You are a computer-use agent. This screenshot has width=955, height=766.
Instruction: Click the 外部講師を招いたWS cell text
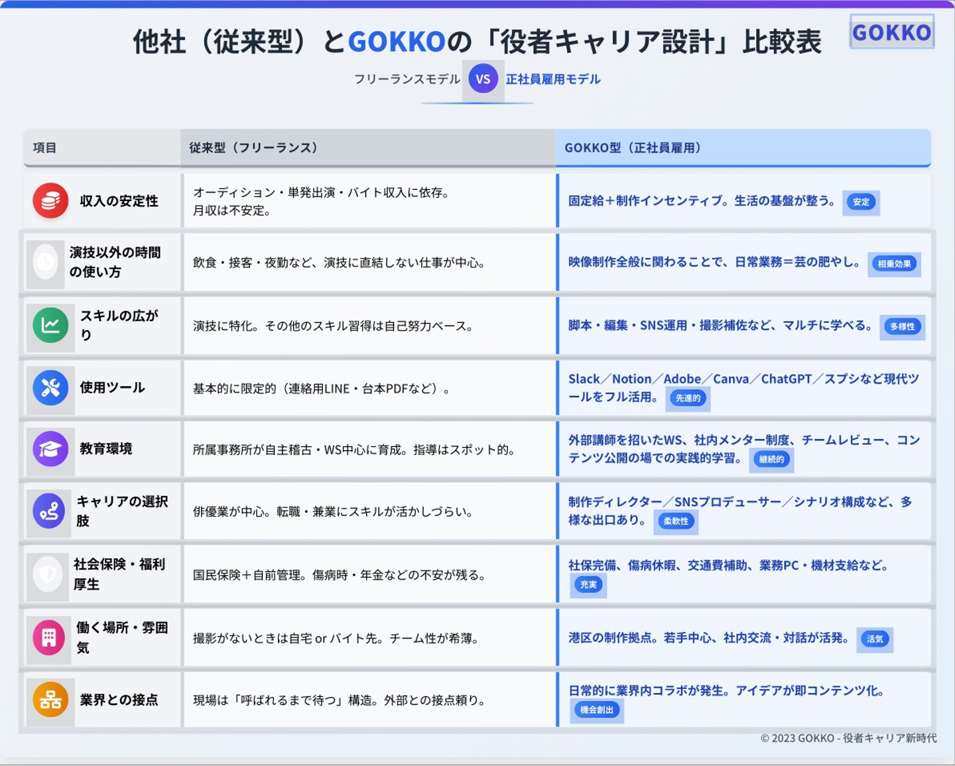744,449
